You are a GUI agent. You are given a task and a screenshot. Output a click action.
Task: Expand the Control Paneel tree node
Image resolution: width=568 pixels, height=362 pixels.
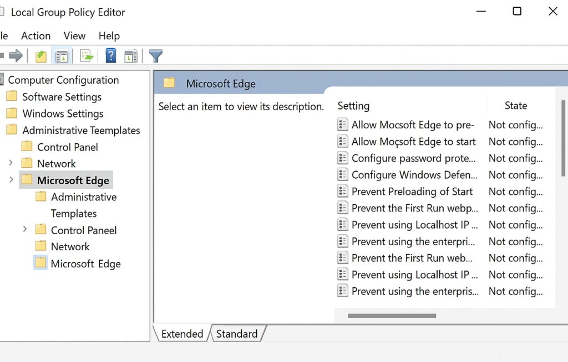(24, 230)
